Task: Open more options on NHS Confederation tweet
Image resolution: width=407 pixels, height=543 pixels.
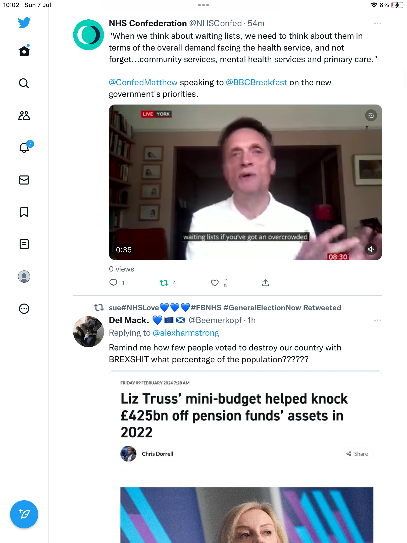Action: (x=377, y=23)
